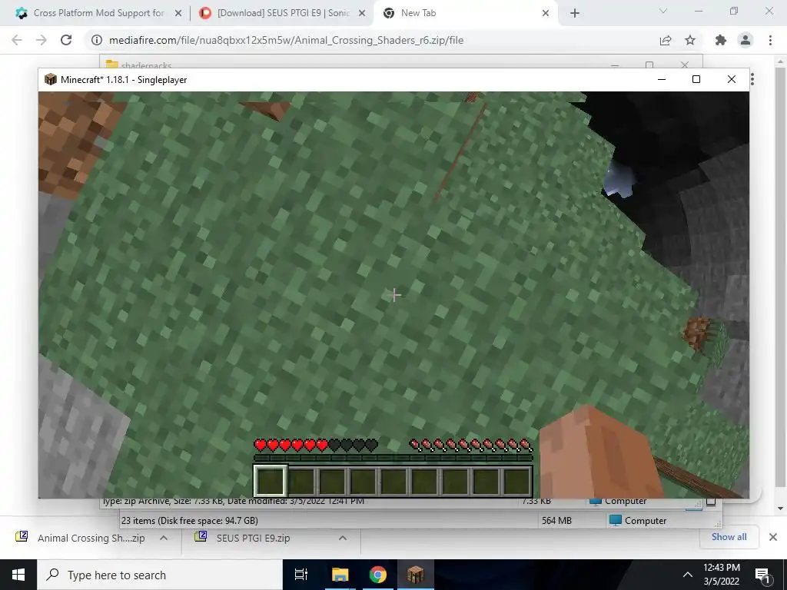Close the Cross Platform Mod Support tab
The image size is (787, 590).
pos(178,14)
